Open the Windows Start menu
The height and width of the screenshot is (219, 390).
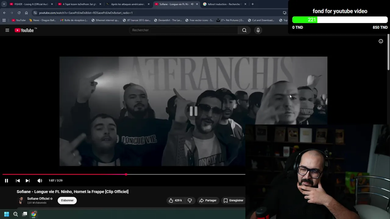[6, 214]
